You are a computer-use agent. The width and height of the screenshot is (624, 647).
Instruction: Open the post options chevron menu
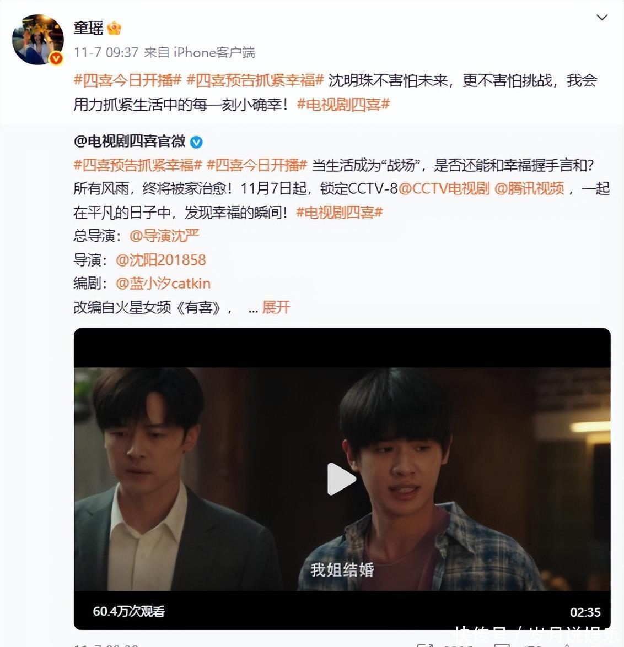(602, 17)
